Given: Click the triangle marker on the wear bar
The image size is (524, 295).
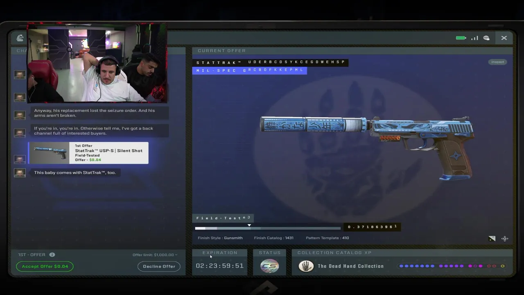Looking at the screenshot, I should point(249,225).
